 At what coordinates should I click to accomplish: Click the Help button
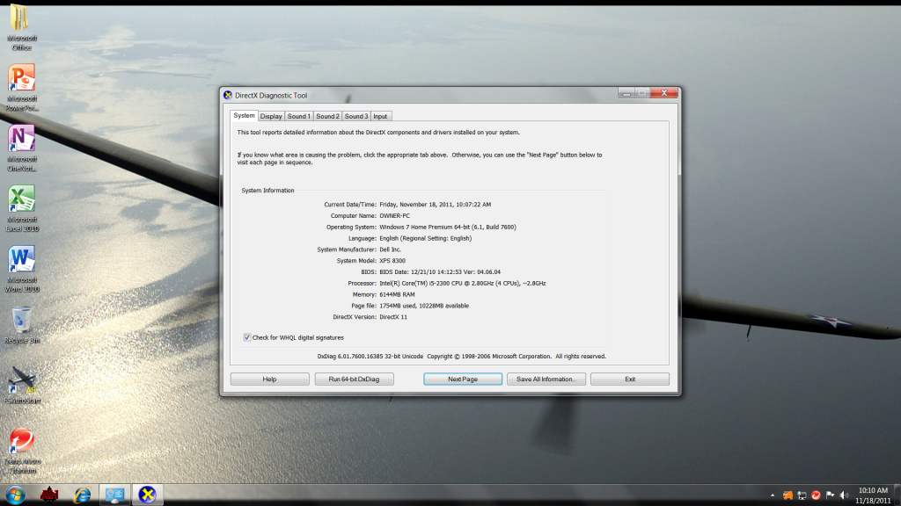pos(269,379)
